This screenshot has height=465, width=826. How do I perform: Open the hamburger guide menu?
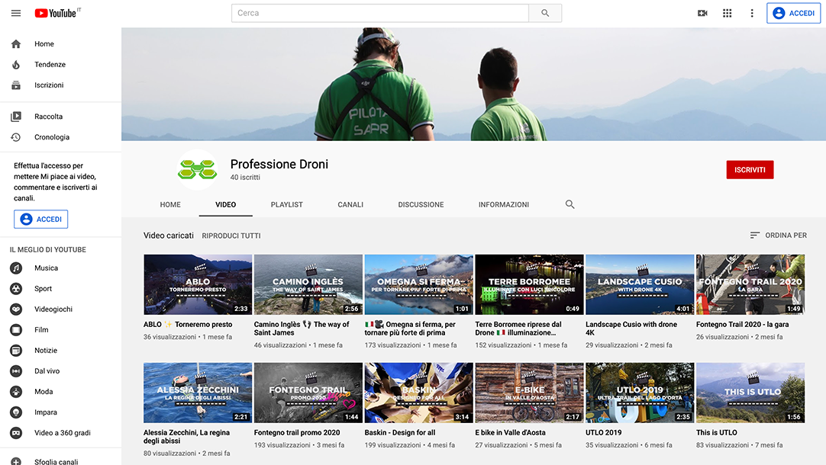(16, 13)
